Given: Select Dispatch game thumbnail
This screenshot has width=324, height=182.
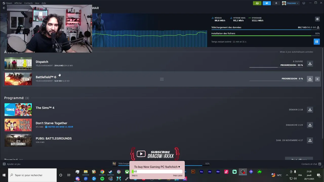Looking at the screenshot, I should 18,63.
